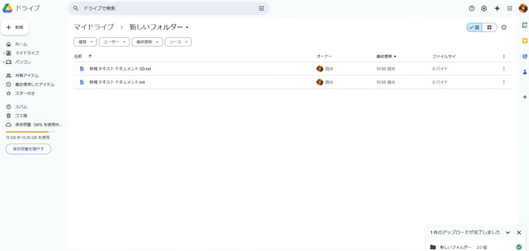
Task: Open the Calendar side panel icon
Action: click(x=524, y=25)
